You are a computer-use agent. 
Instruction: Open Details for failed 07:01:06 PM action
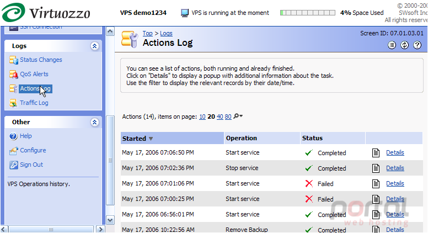395,183
